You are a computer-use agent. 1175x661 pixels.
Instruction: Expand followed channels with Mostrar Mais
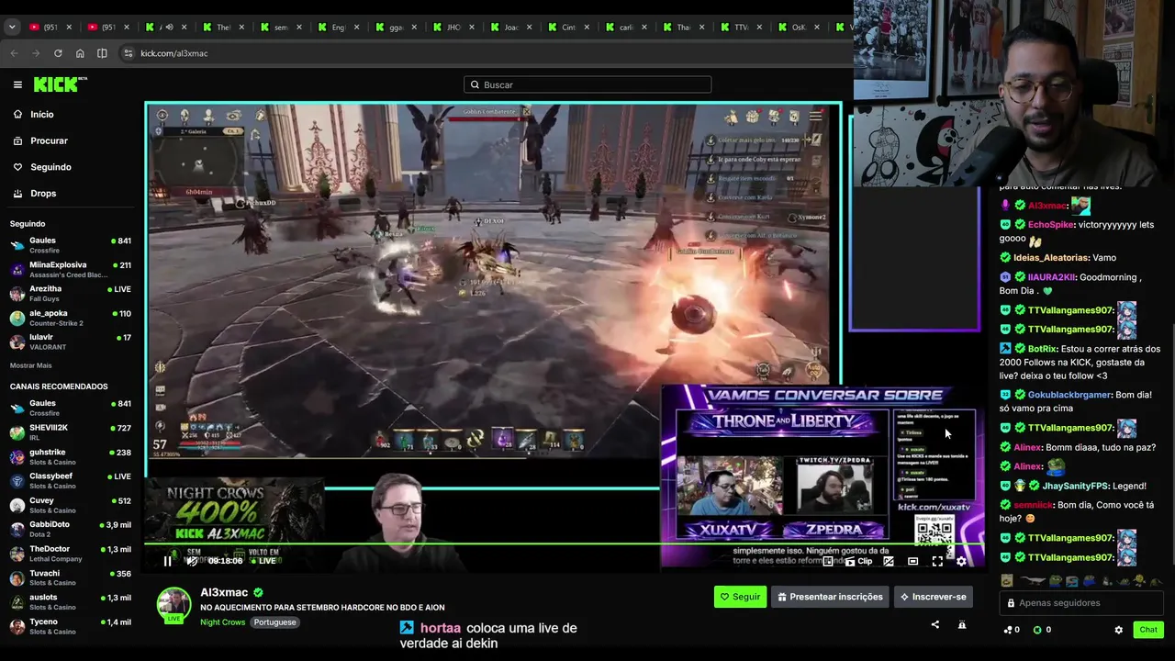(x=30, y=365)
